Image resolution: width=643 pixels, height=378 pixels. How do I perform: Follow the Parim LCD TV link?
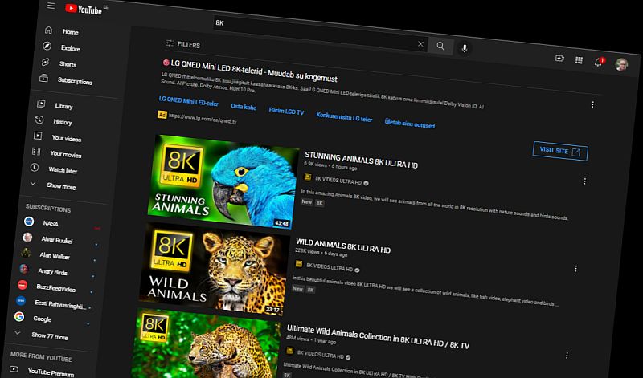(x=286, y=111)
